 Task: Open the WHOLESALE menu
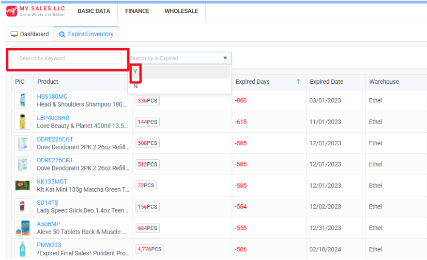tap(181, 11)
